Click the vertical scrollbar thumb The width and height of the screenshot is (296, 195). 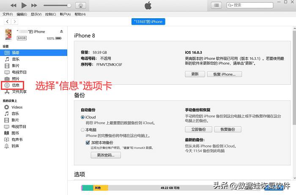[x=294, y=78]
